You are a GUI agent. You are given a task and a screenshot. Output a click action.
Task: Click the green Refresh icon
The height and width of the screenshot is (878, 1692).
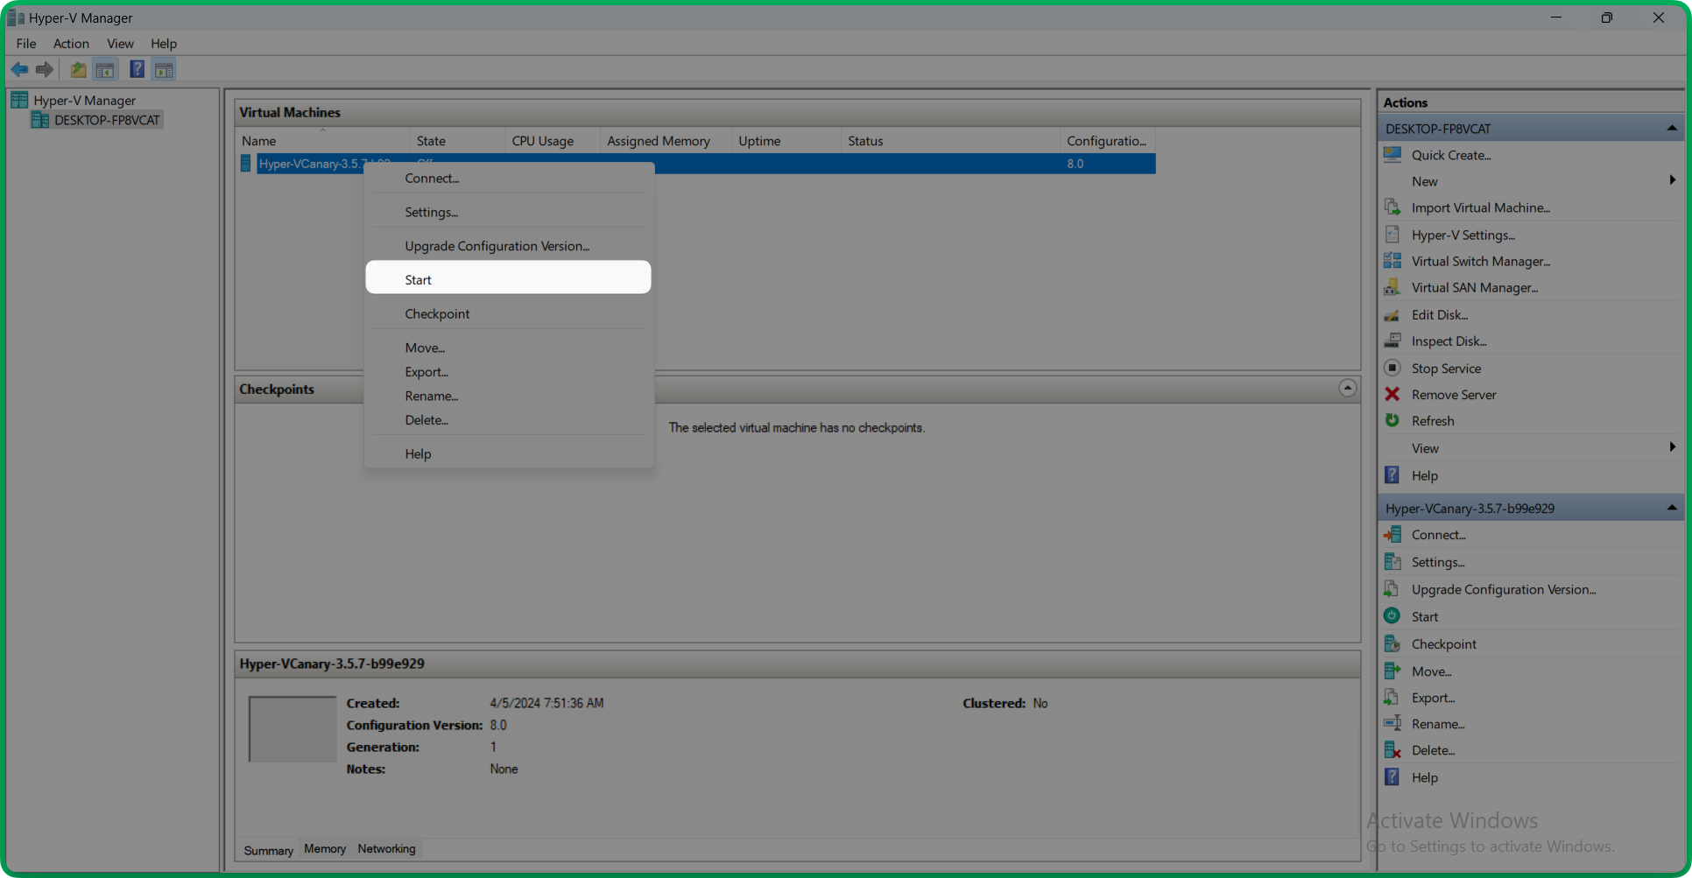point(1392,420)
